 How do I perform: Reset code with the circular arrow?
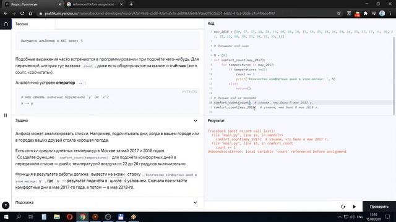point(343,207)
